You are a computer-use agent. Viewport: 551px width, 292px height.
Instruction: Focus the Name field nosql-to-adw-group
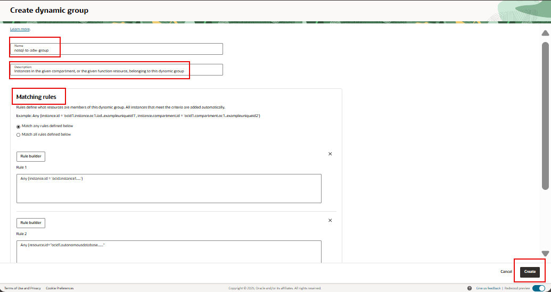(x=116, y=49)
